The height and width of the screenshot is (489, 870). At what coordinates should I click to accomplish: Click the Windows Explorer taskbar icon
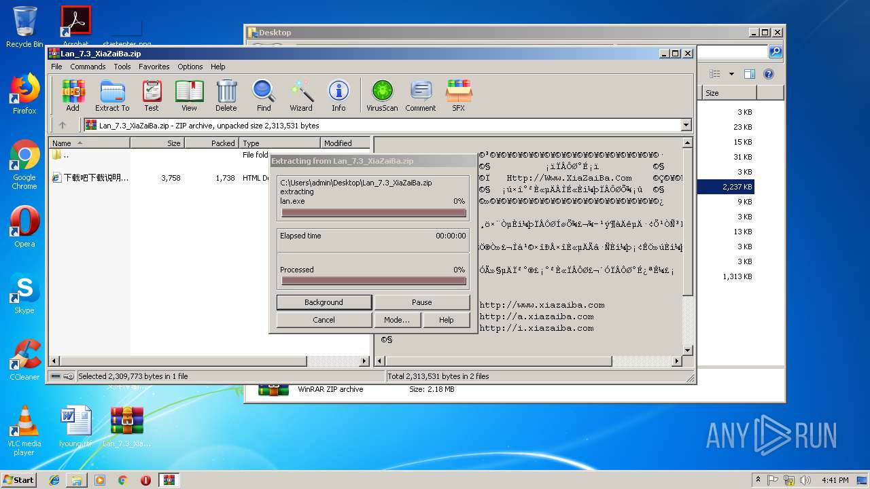click(x=77, y=479)
